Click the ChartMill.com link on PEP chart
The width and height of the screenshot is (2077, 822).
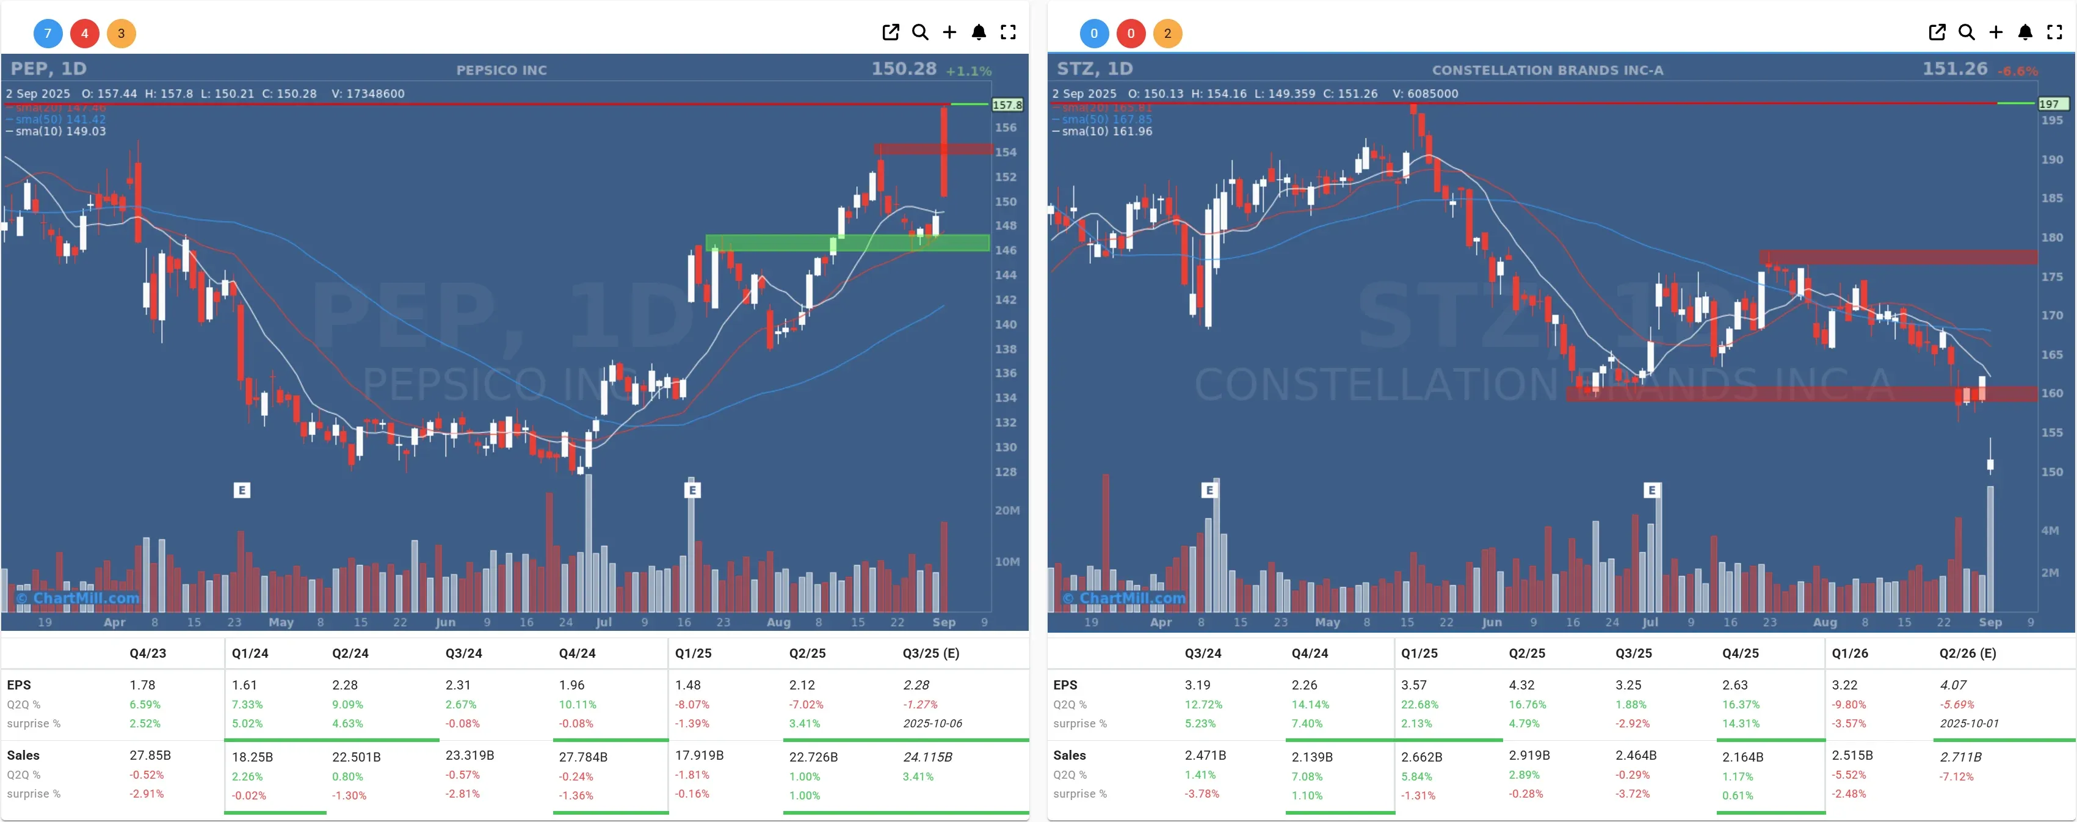coord(78,598)
